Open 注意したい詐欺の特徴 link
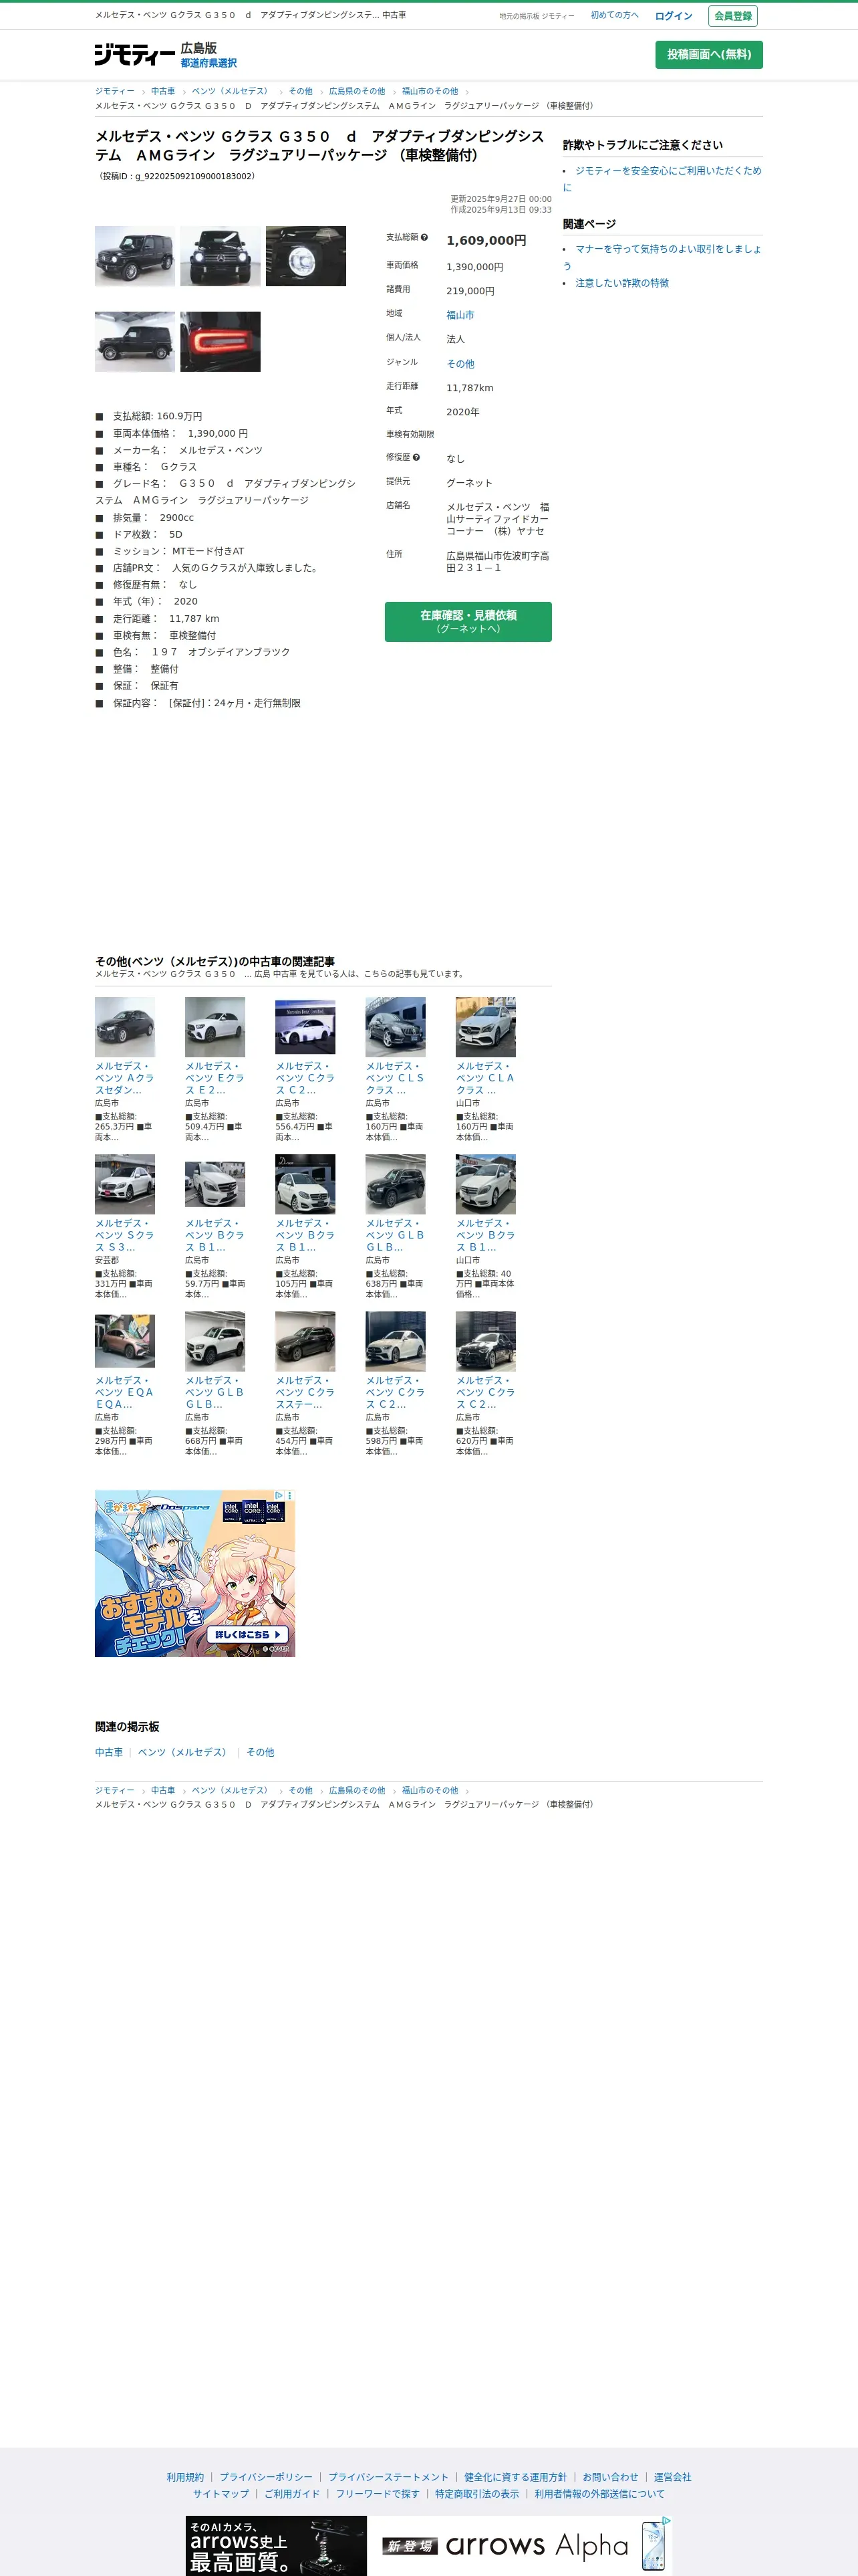Viewport: 858px width, 2576px height. [622, 283]
